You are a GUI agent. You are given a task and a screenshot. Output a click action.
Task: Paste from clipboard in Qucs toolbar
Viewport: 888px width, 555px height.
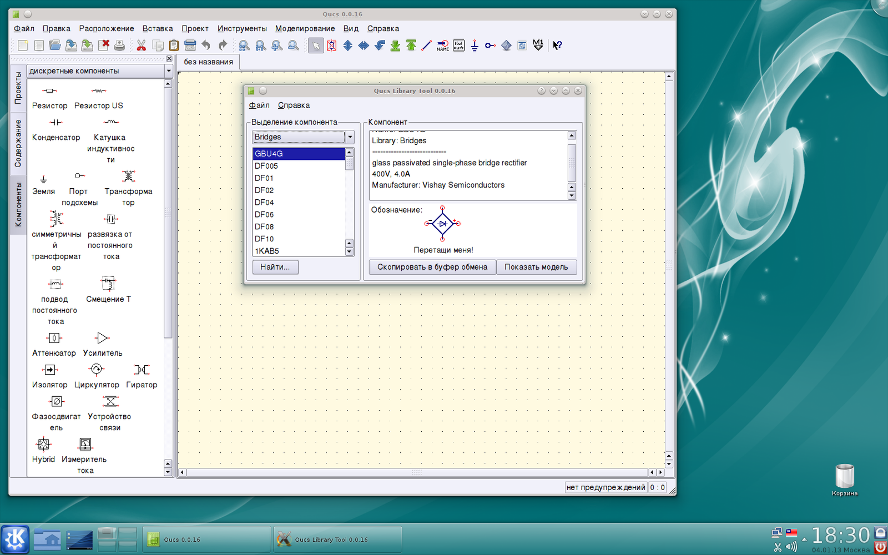[x=174, y=46]
